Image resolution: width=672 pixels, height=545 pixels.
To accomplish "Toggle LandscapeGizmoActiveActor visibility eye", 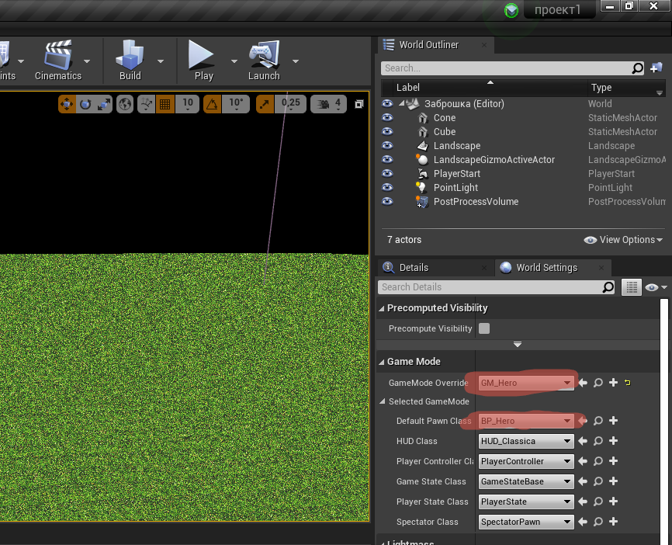I will [x=387, y=159].
